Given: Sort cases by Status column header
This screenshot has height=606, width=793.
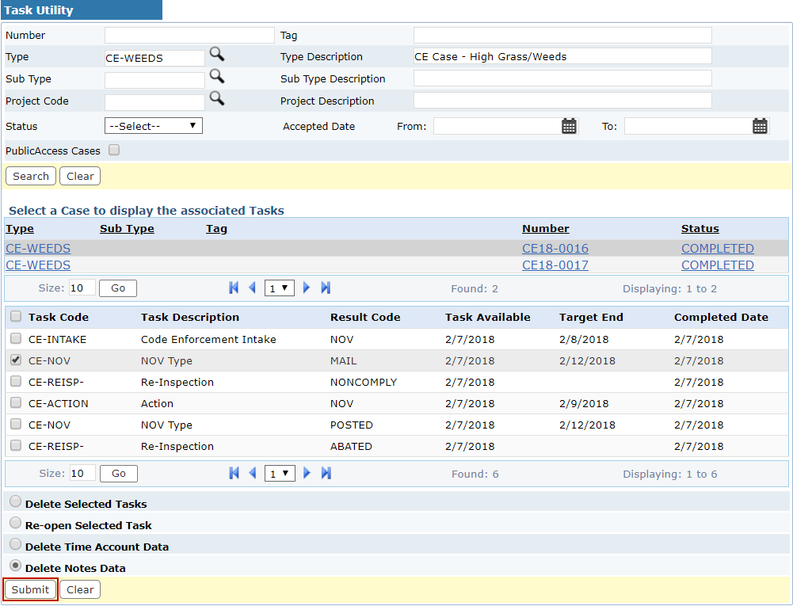Looking at the screenshot, I should (x=700, y=229).
